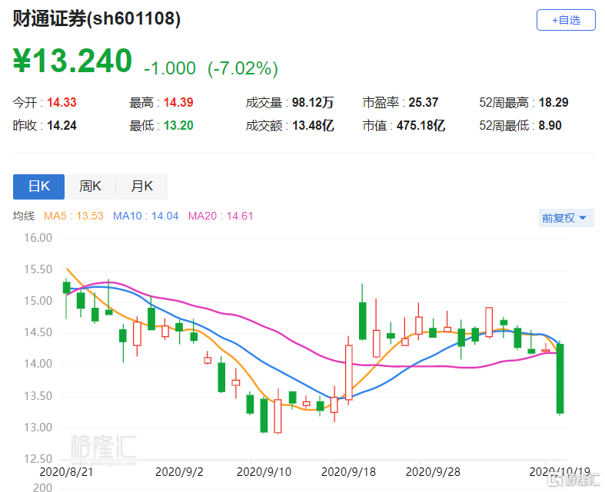Click the MA20 : 14.61 indicator label
Image resolution: width=605 pixels, height=492 pixels.
tap(221, 216)
